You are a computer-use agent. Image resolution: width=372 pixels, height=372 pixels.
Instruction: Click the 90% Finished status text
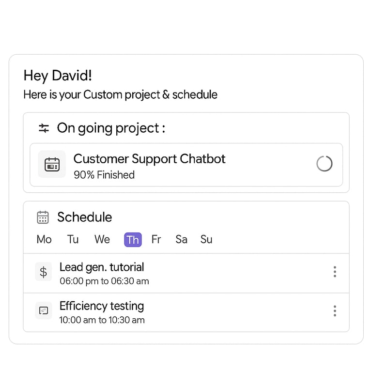104,175
